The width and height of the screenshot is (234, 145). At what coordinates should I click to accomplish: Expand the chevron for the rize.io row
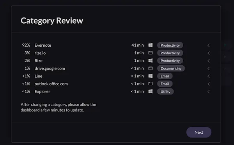pos(209,53)
